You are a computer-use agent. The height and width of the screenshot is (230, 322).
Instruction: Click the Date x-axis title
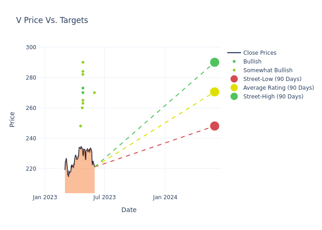(x=129, y=210)
